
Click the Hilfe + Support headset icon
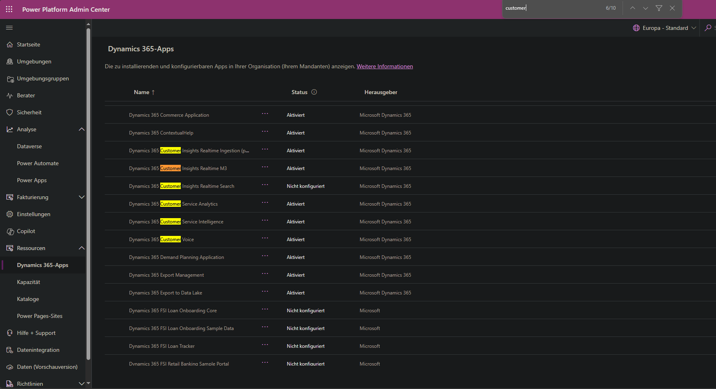coord(10,333)
